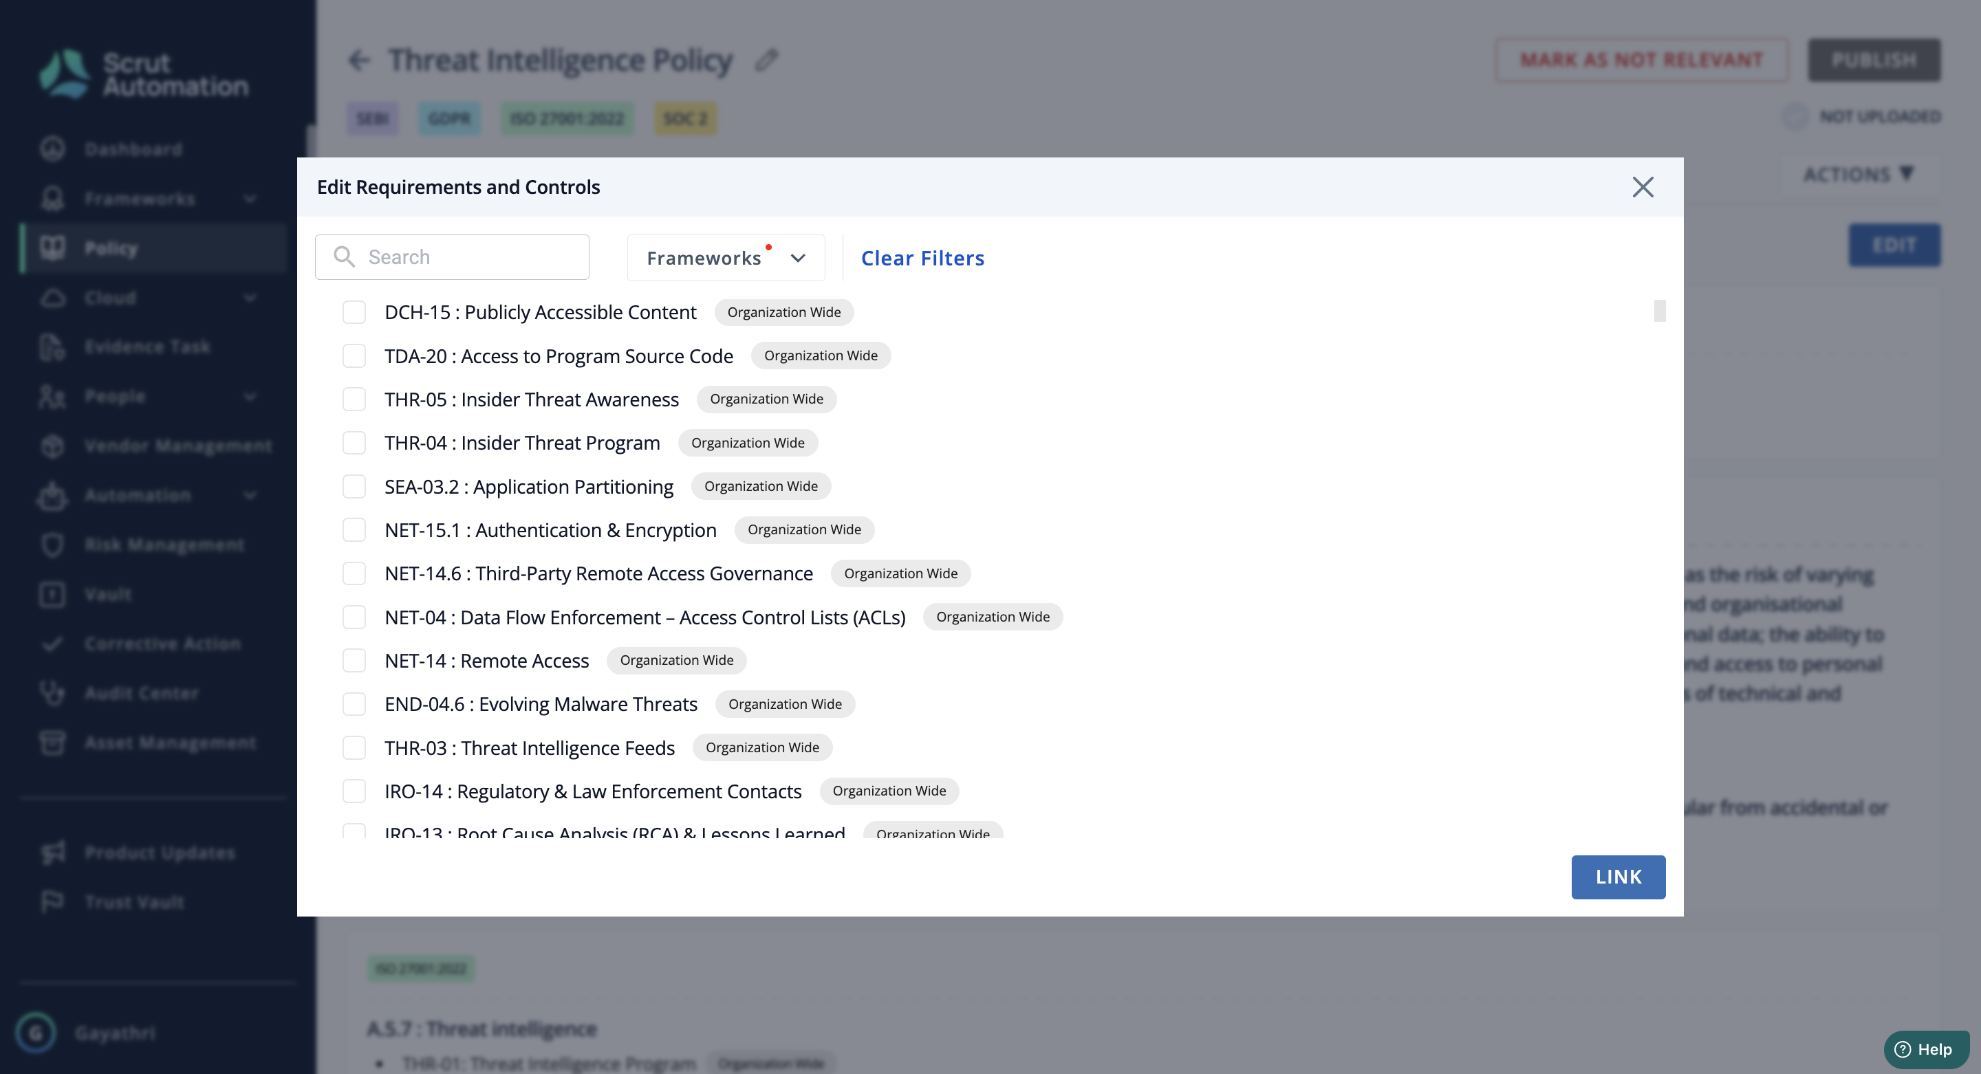Click the search magnifier icon
The image size is (1981, 1074).
pyautogui.click(x=344, y=256)
